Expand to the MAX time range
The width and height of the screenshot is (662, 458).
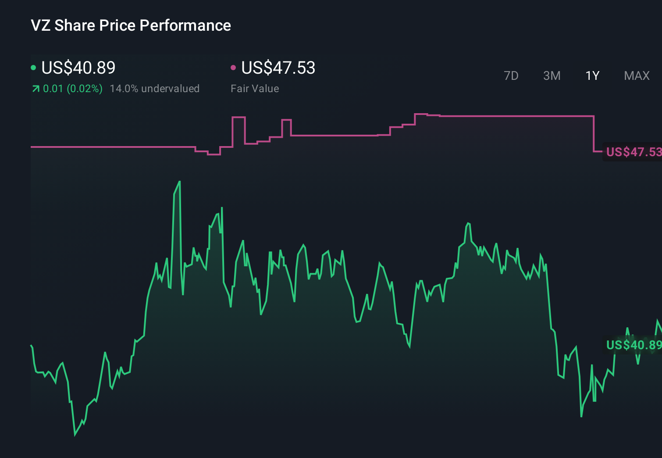coord(636,75)
